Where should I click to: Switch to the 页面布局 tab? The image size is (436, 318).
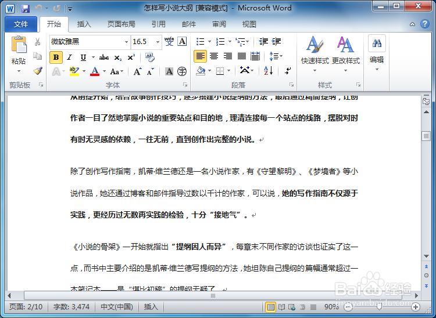click(121, 24)
